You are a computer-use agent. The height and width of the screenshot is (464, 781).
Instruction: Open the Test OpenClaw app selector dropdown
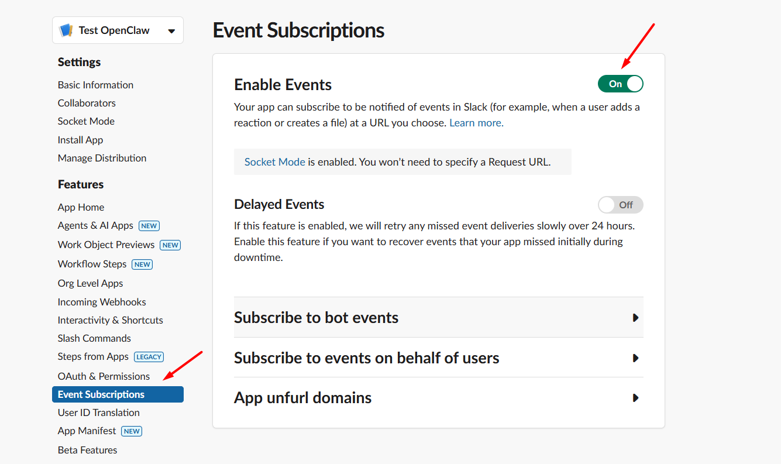(171, 31)
